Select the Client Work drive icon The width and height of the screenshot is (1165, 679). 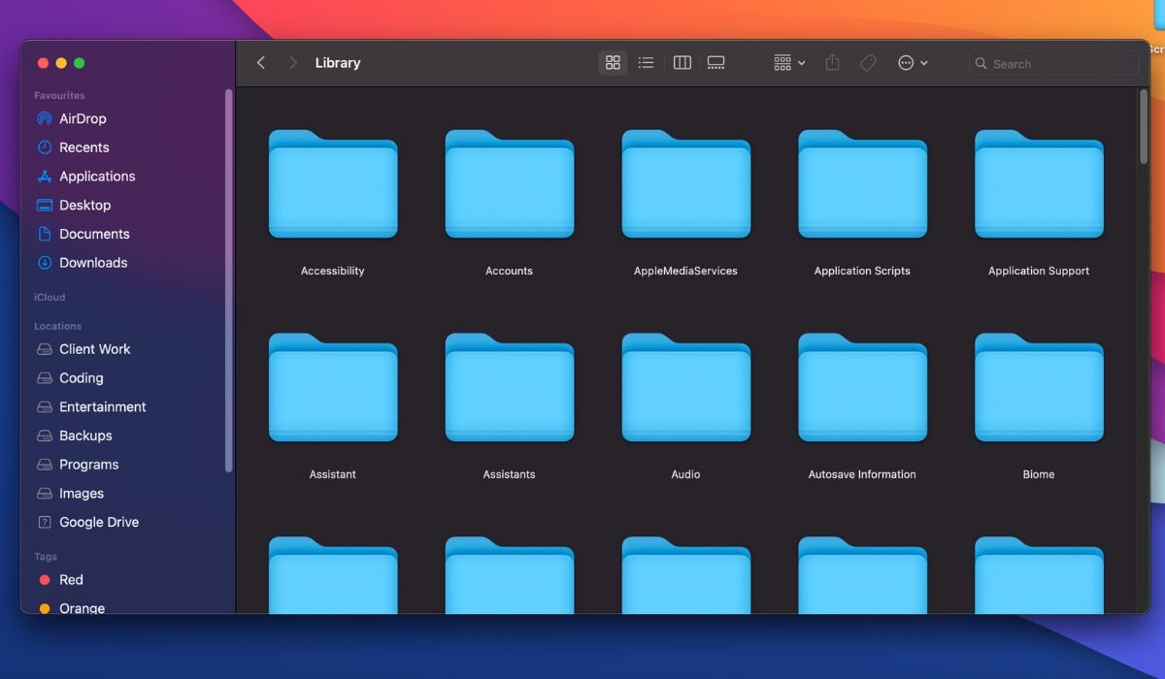pos(44,349)
